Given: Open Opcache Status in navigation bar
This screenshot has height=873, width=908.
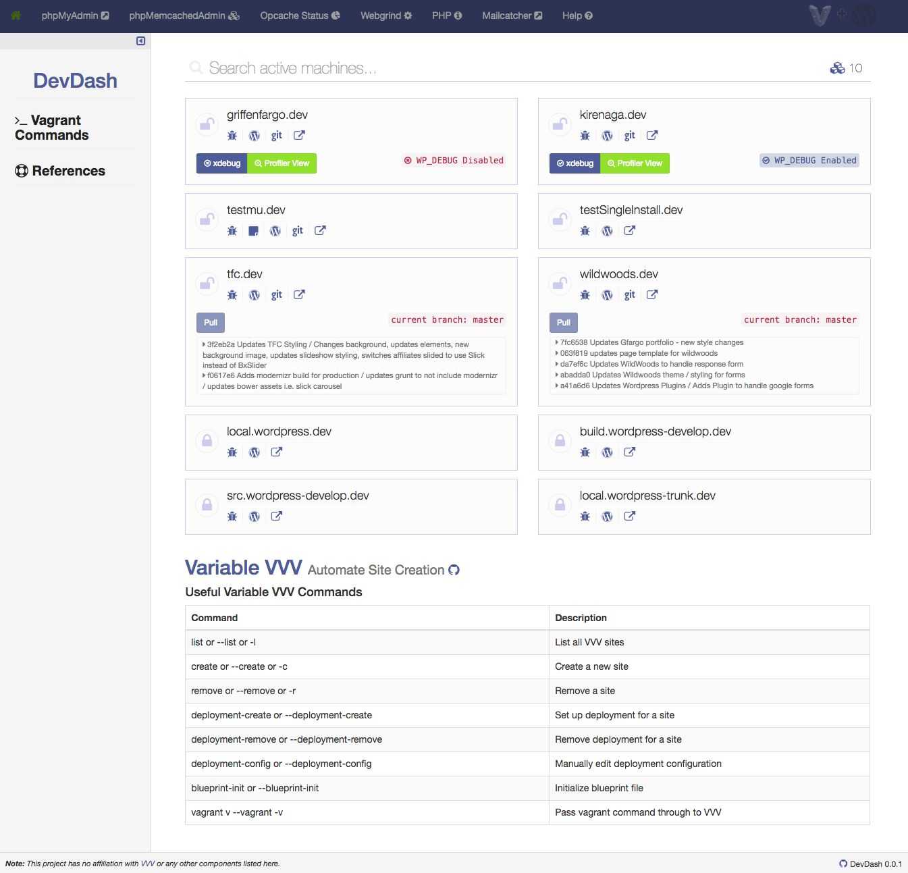Looking at the screenshot, I should click(x=300, y=16).
